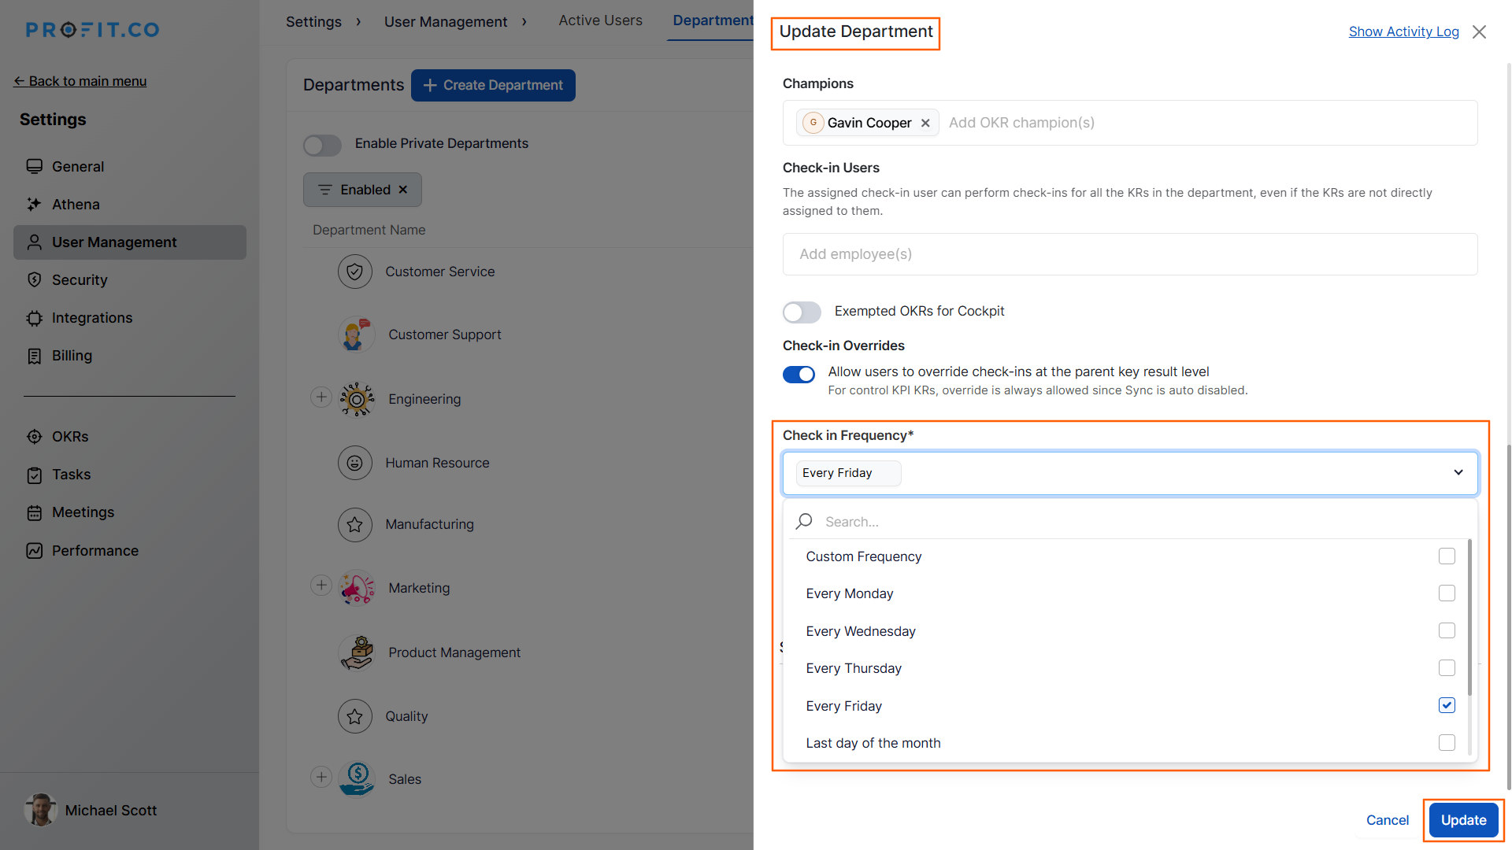Click the User Management person icon

tap(34, 242)
